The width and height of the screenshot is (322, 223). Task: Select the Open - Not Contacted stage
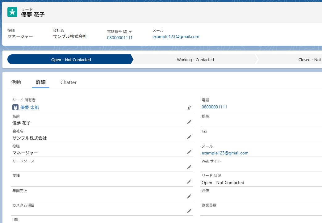pyautogui.click(x=71, y=60)
